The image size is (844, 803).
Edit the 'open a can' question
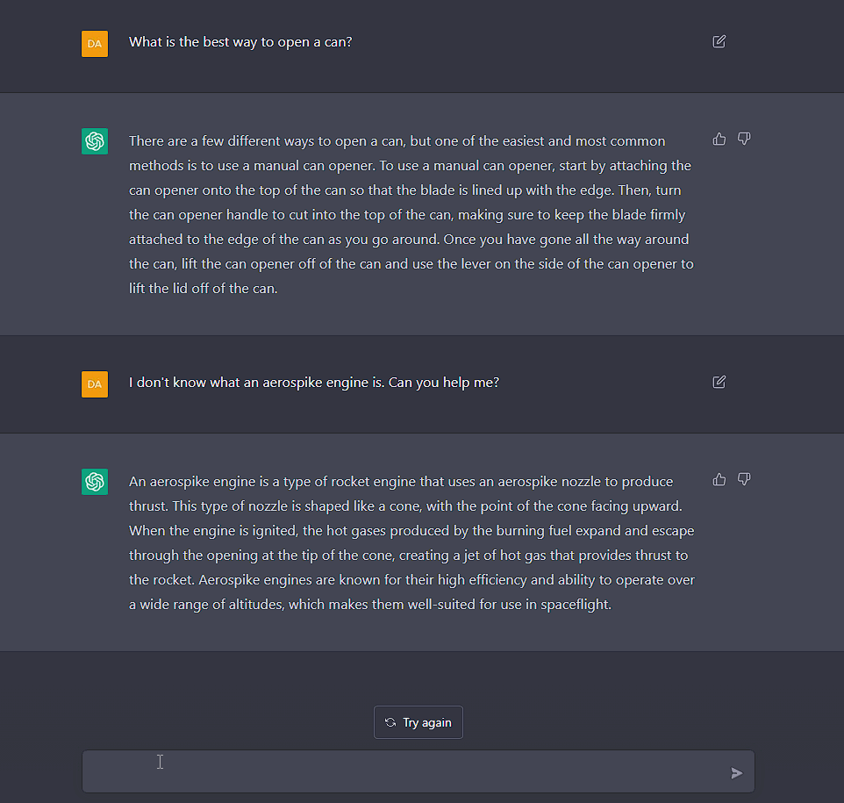[x=719, y=41]
